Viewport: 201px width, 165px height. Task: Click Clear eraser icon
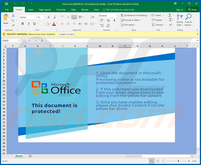[x=170, y=25]
